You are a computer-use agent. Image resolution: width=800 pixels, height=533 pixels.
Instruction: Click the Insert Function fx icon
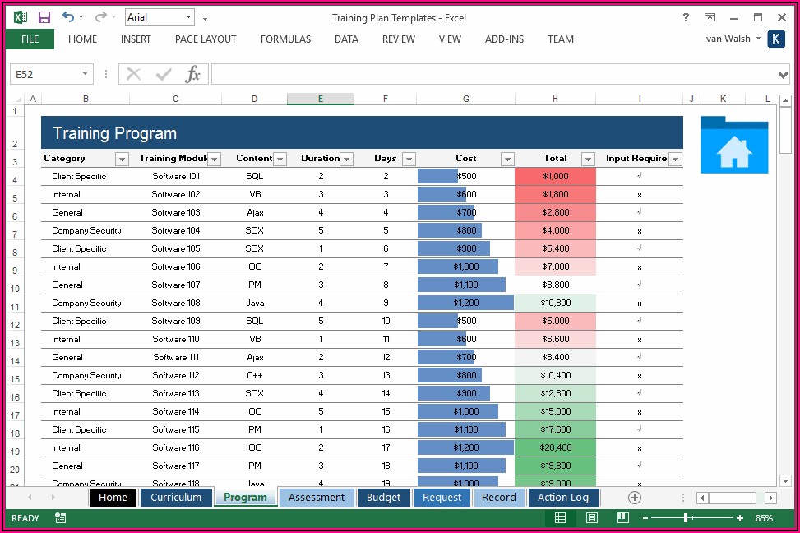(x=192, y=75)
